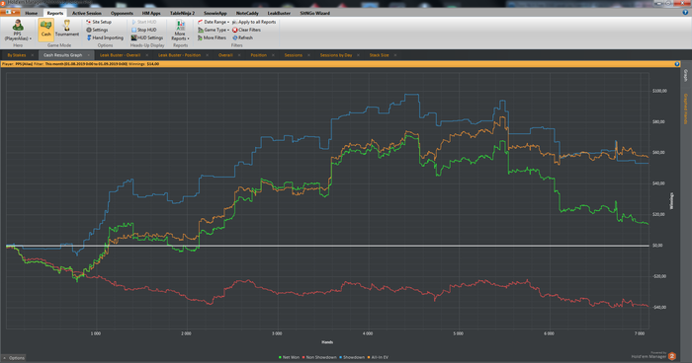Click the Stop HUD button
This screenshot has width=692, height=363.
(144, 30)
